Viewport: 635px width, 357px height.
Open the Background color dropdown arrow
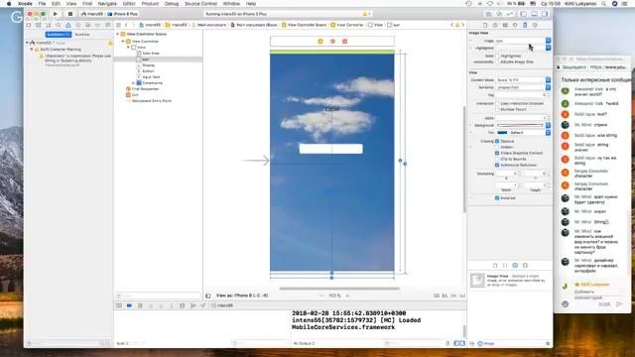[x=548, y=126]
